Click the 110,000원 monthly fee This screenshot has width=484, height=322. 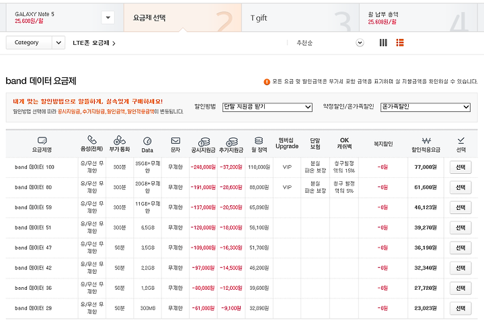[259, 167]
